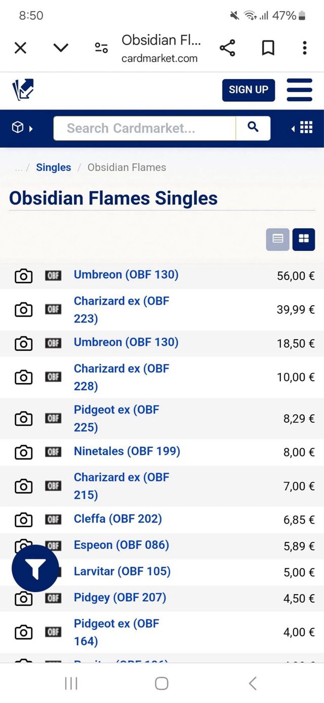Open filters with the floating funnel button
The image size is (324, 703).
pos(35,567)
